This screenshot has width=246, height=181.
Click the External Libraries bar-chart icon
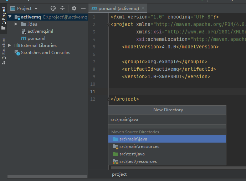[17, 46]
